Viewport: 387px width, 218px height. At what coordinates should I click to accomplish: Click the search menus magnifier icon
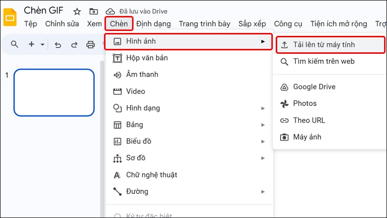point(15,44)
